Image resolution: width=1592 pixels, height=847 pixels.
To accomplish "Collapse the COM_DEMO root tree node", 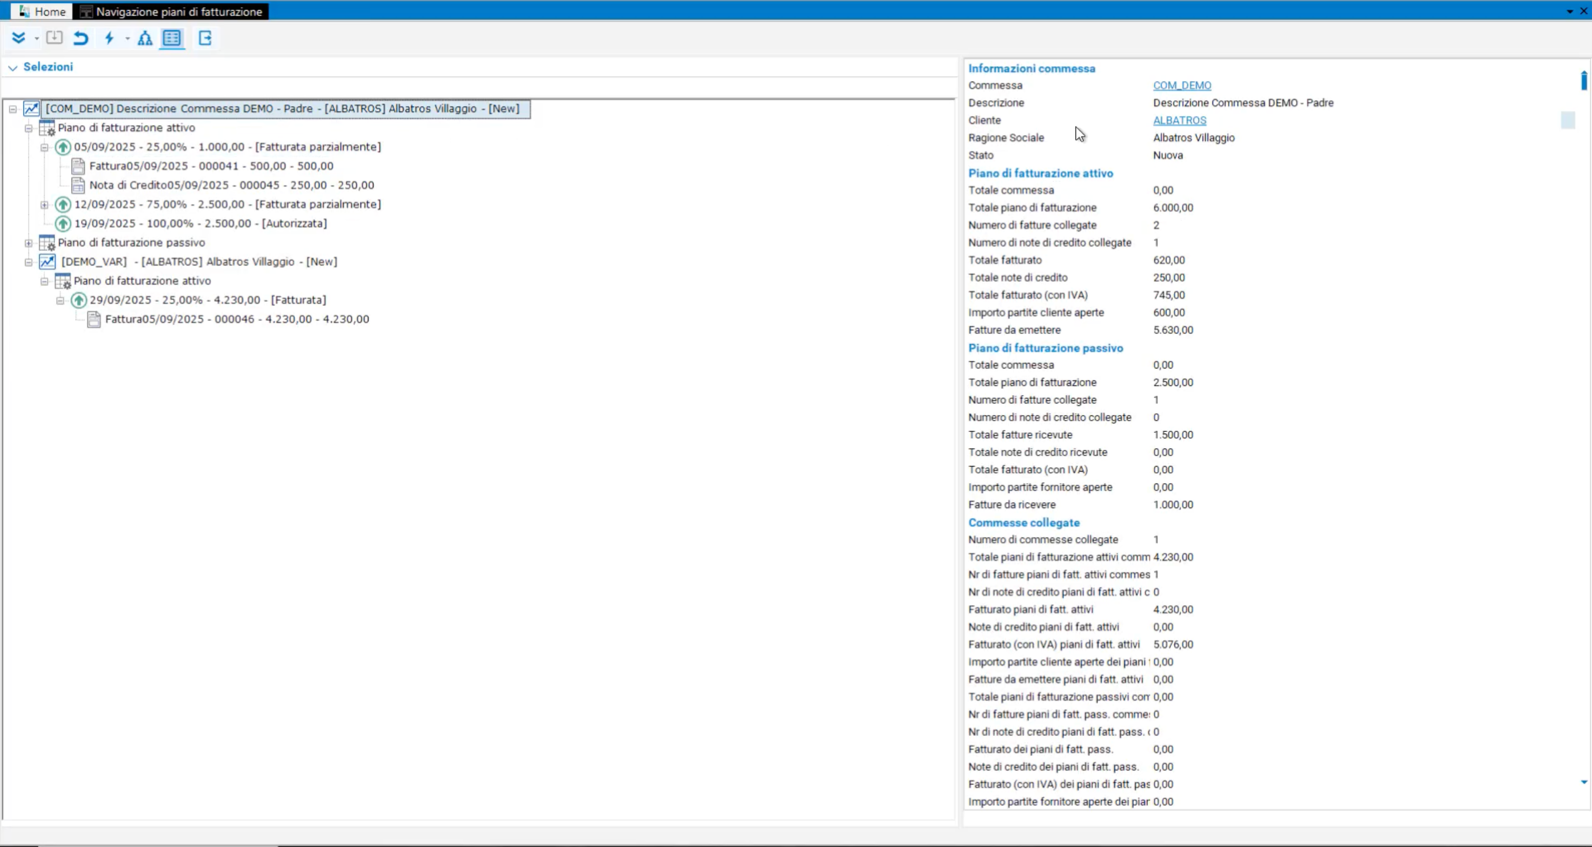I will click(x=12, y=109).
